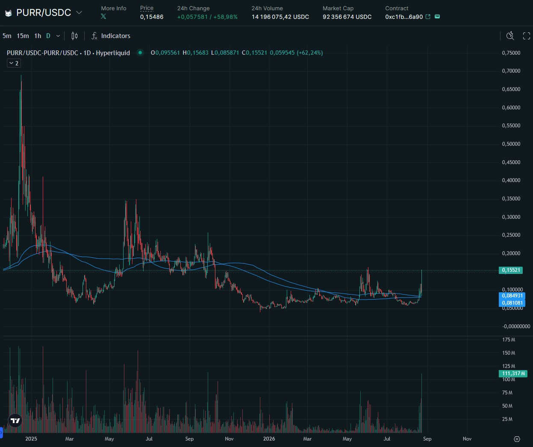Select the 5m timeframe
This screenshot has width=533, height=447.
[7, 36]
